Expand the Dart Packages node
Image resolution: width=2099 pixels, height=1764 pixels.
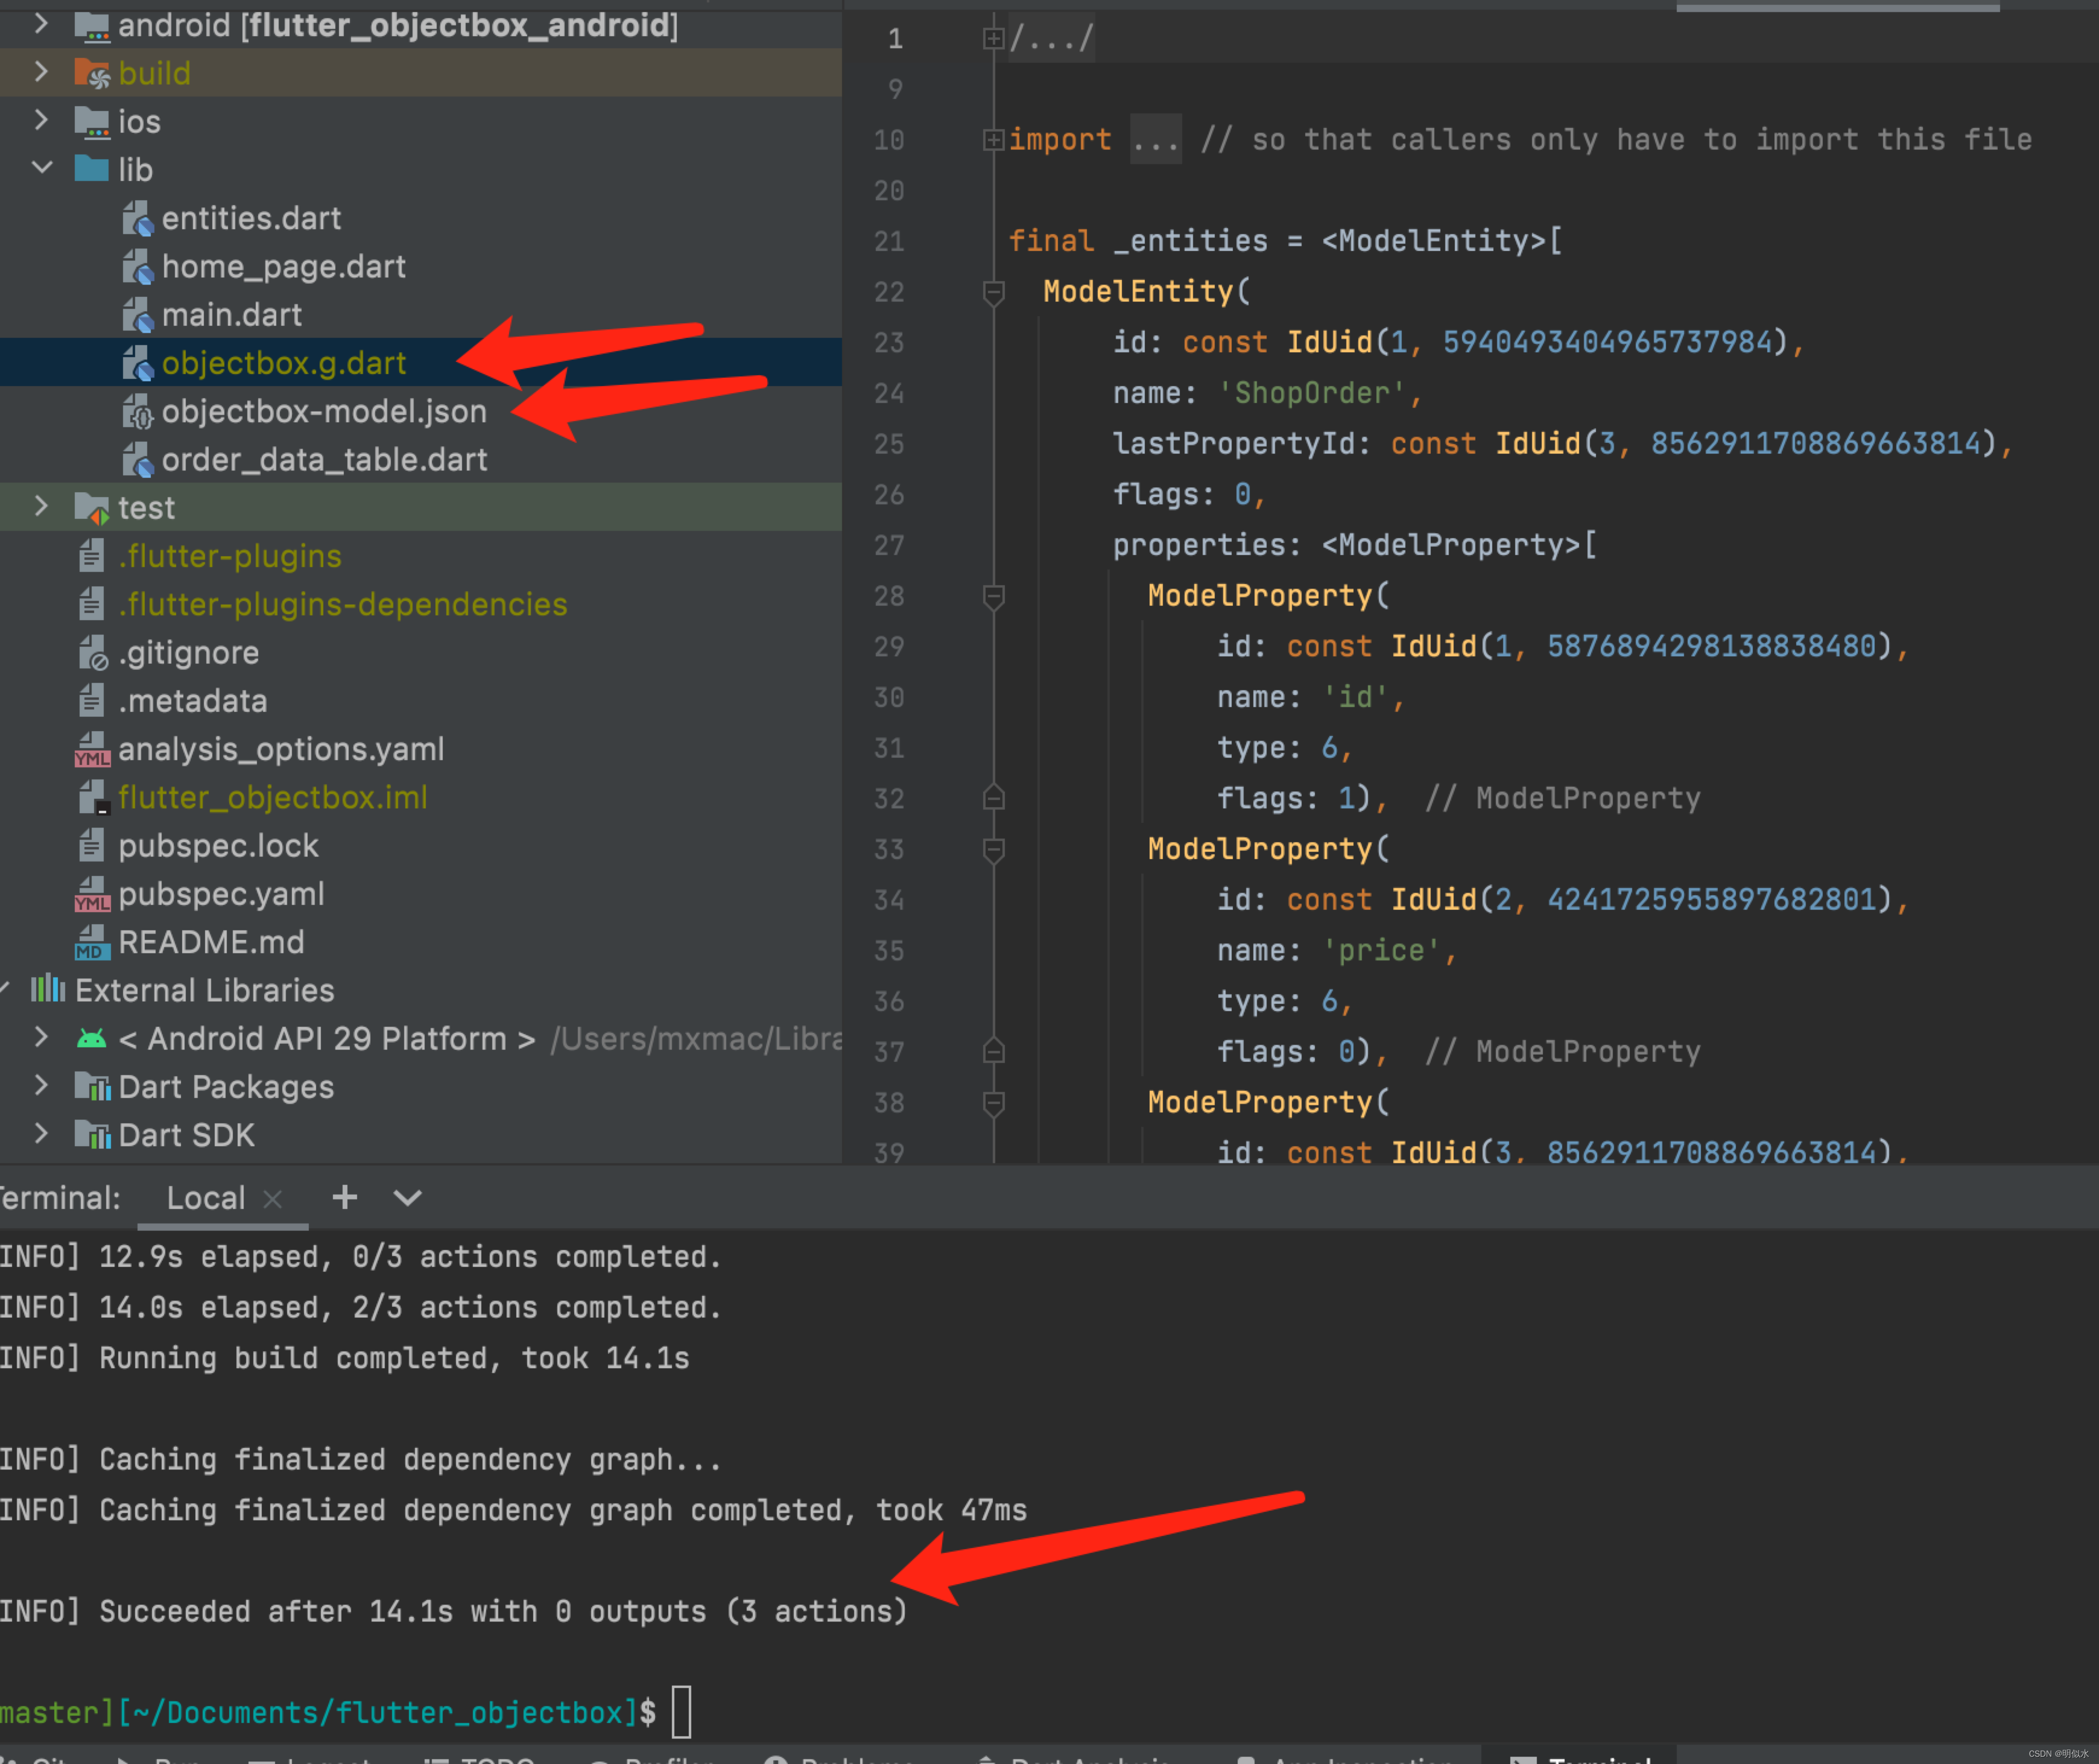(41, 1086)
